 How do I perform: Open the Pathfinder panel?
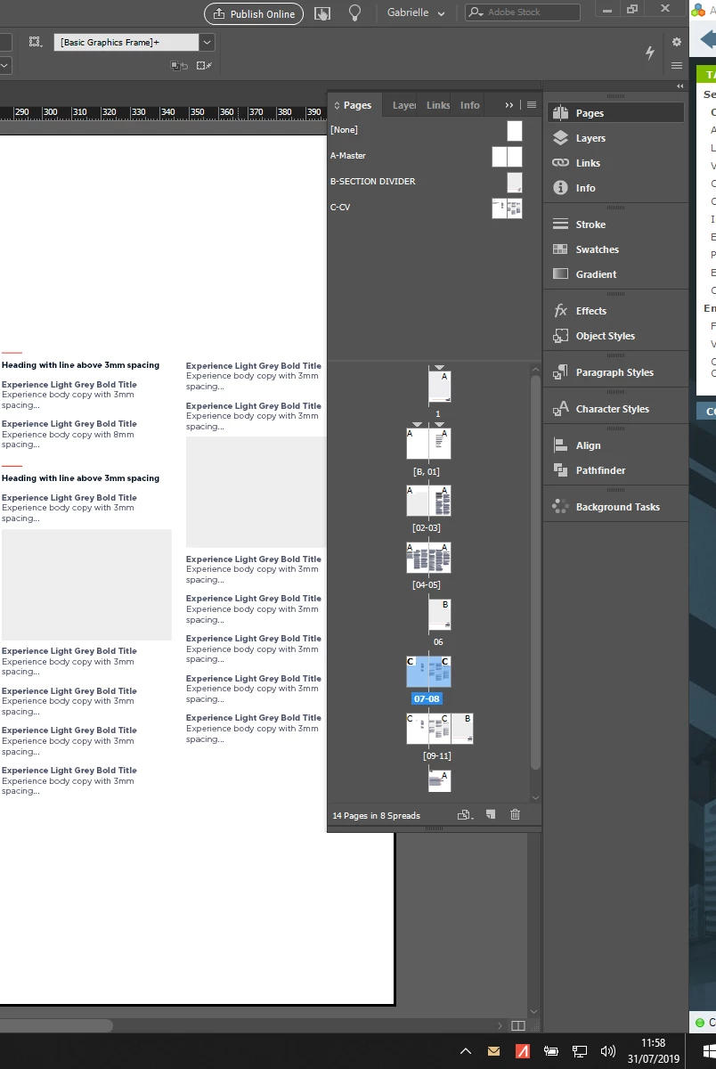tap(616, 470)
